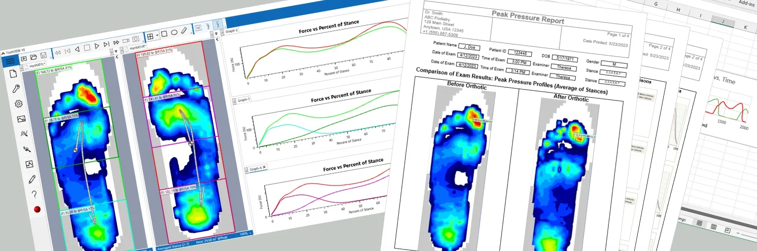
Task: Collapse right pane chevron above Graph-2
Action: tap(217, 39)
